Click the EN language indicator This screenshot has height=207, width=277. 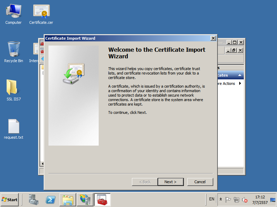[212, 199]
